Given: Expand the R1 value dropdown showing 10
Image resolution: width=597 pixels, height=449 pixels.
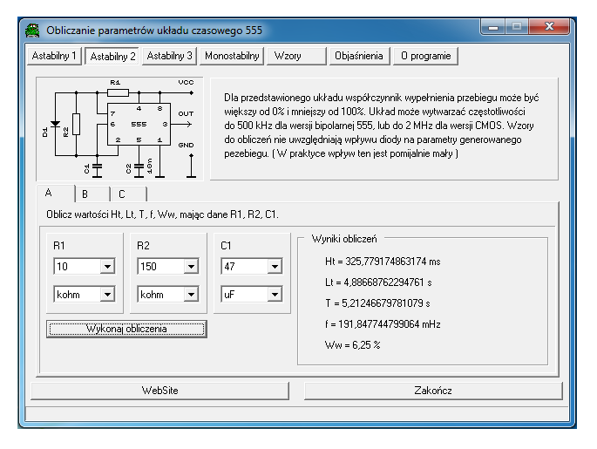Looking at the screenshot, I should pos(107,266).
